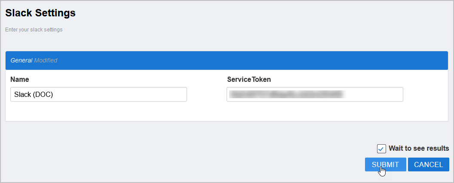The height and width of the screenshot is (183, 454).
Task: Click the Enter your slack settings subtitle
Action: click(x=34, y=30)
